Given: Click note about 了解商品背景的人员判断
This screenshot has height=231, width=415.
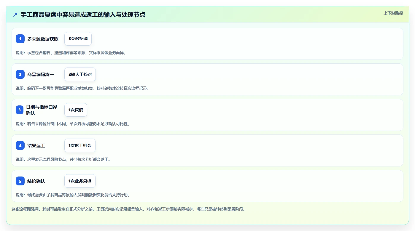Looking at the screenshot, I should [73, 195].
